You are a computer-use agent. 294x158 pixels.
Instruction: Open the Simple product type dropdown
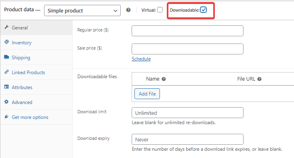pos(82,10)
